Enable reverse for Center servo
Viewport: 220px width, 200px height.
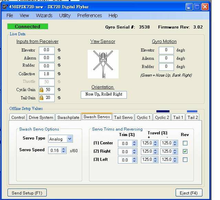tap(185, 143)
